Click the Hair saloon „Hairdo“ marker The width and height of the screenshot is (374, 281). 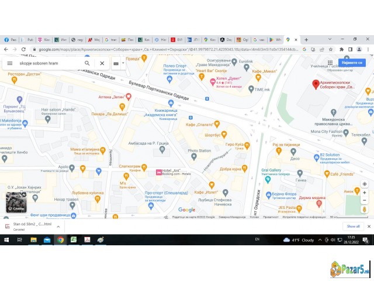coord(48,119)
